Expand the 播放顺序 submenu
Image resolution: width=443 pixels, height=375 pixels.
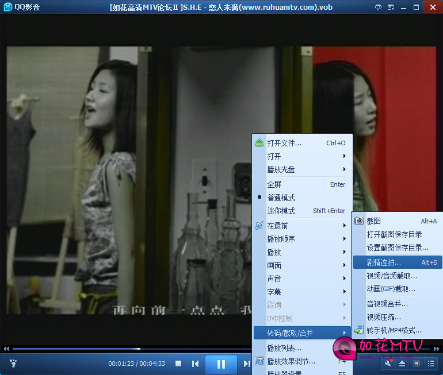click(302, 239)
